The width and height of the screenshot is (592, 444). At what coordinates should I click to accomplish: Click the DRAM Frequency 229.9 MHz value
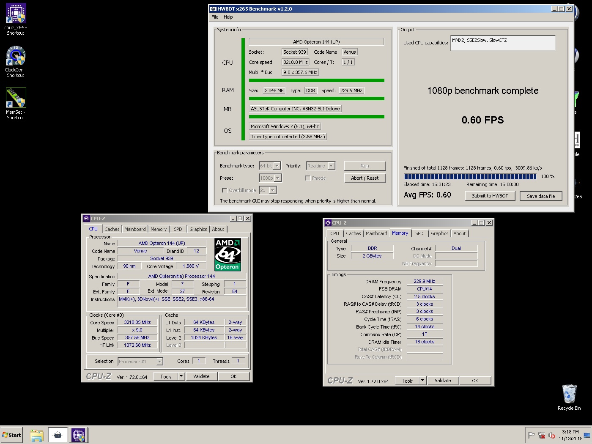[425, 281]
